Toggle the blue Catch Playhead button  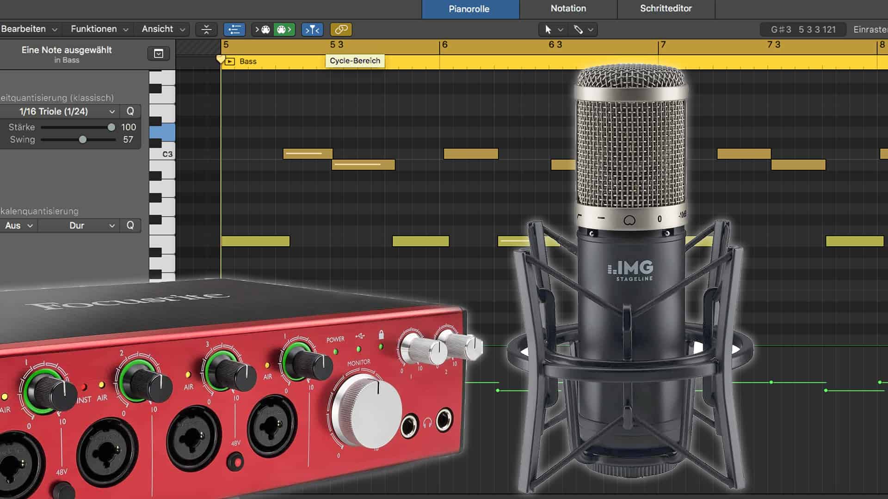tap(312, 30)
